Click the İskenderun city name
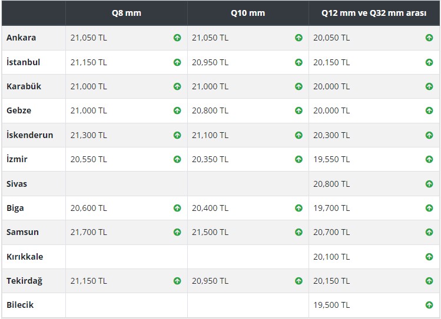This screenshot has height=319, width=441. (x=29, y=135)
